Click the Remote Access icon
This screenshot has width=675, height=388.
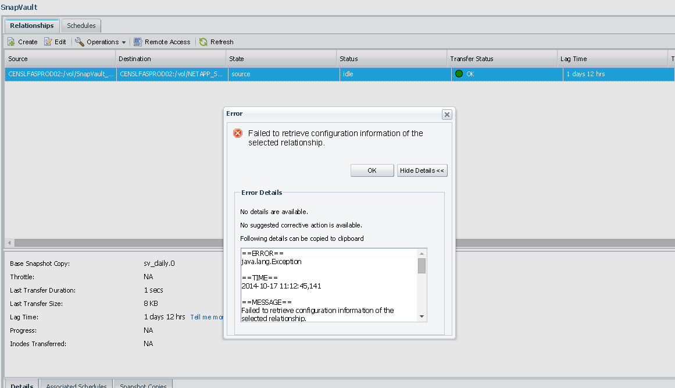138,42
